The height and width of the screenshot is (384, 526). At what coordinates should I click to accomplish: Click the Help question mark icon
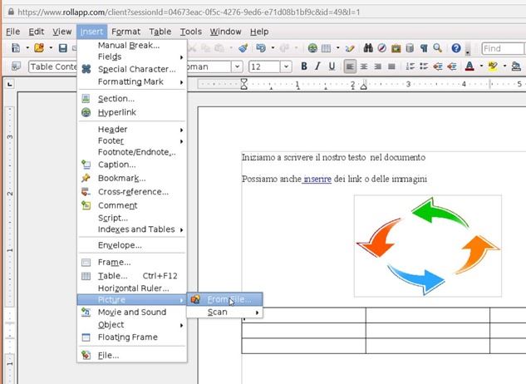click(456, 48)
